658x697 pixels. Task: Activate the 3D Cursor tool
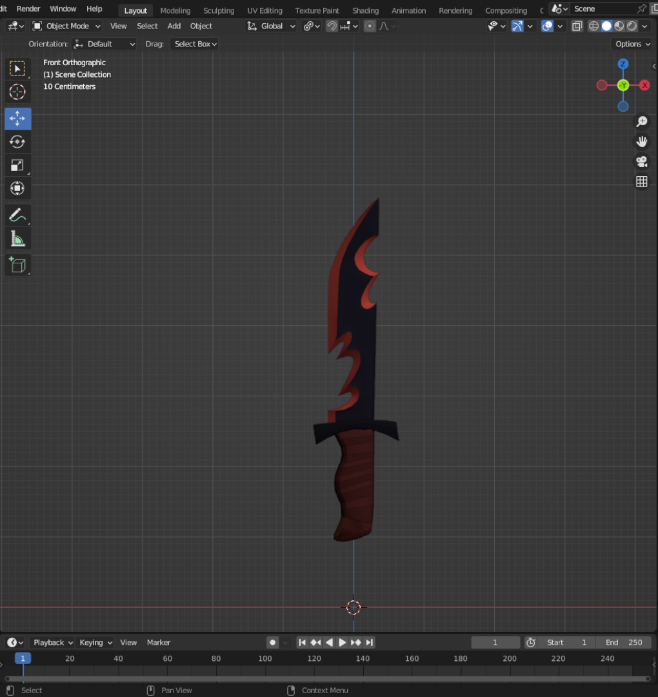[x=18, y=92]
